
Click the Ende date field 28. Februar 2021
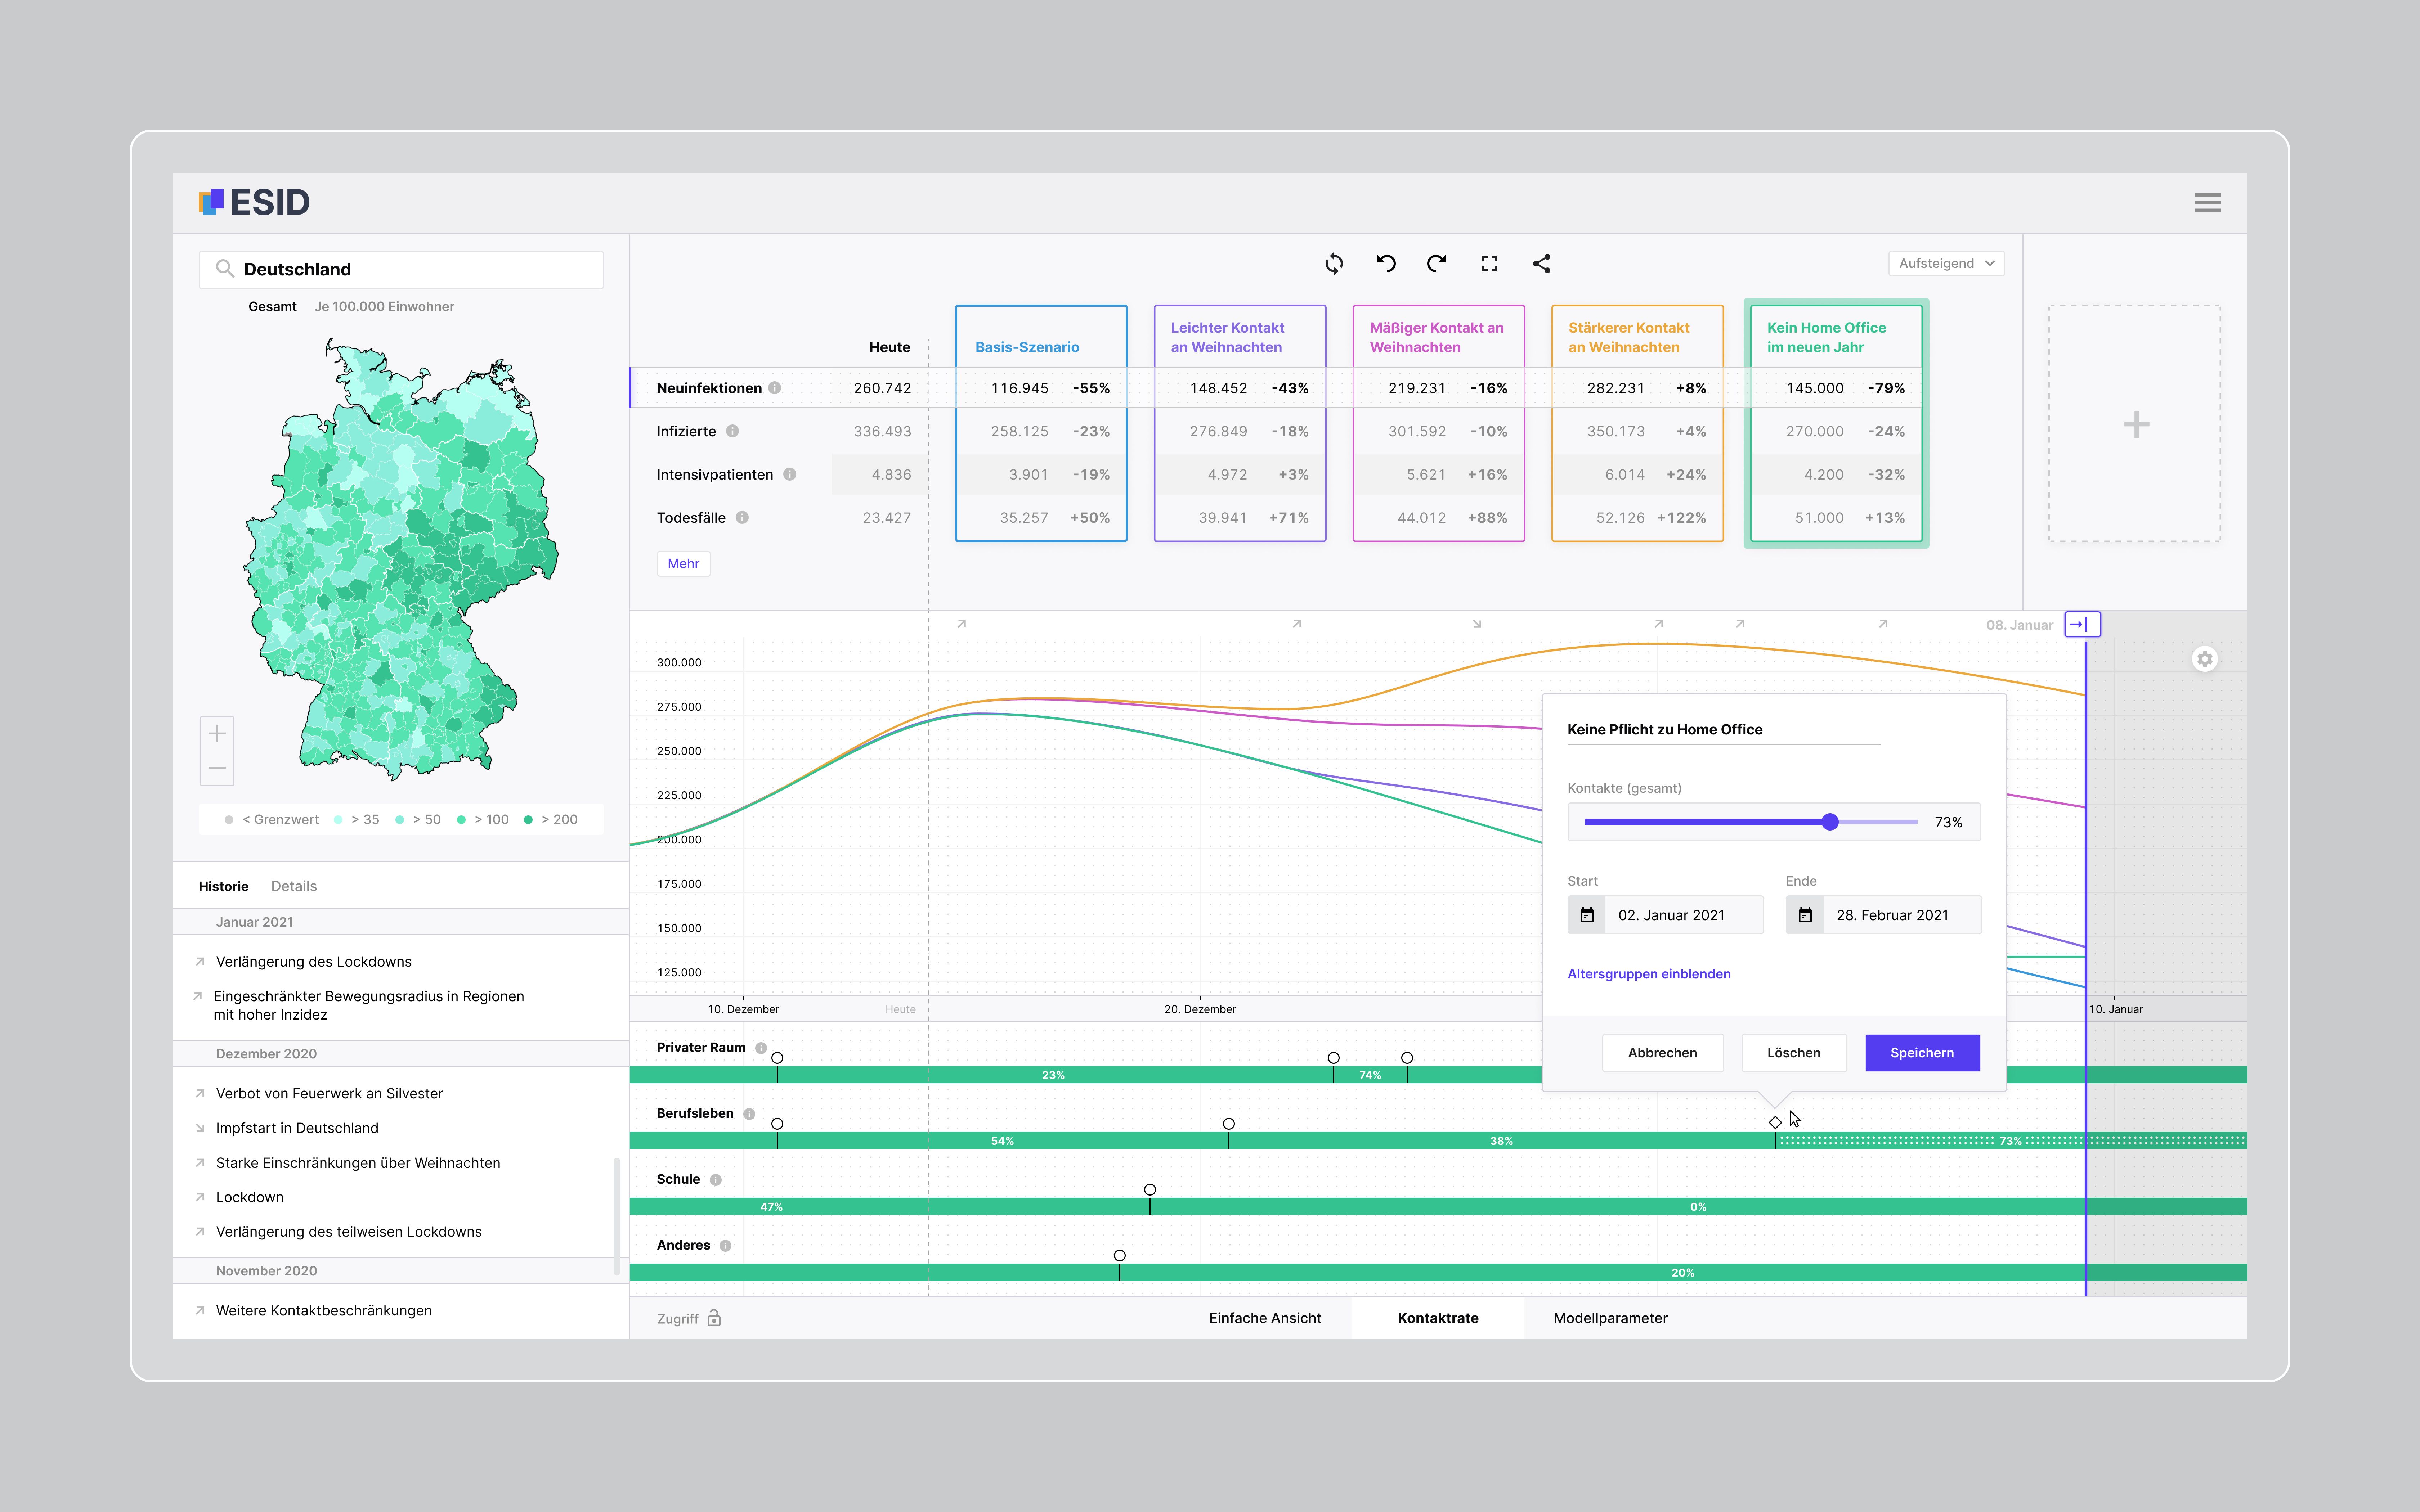click(1884, 915)
